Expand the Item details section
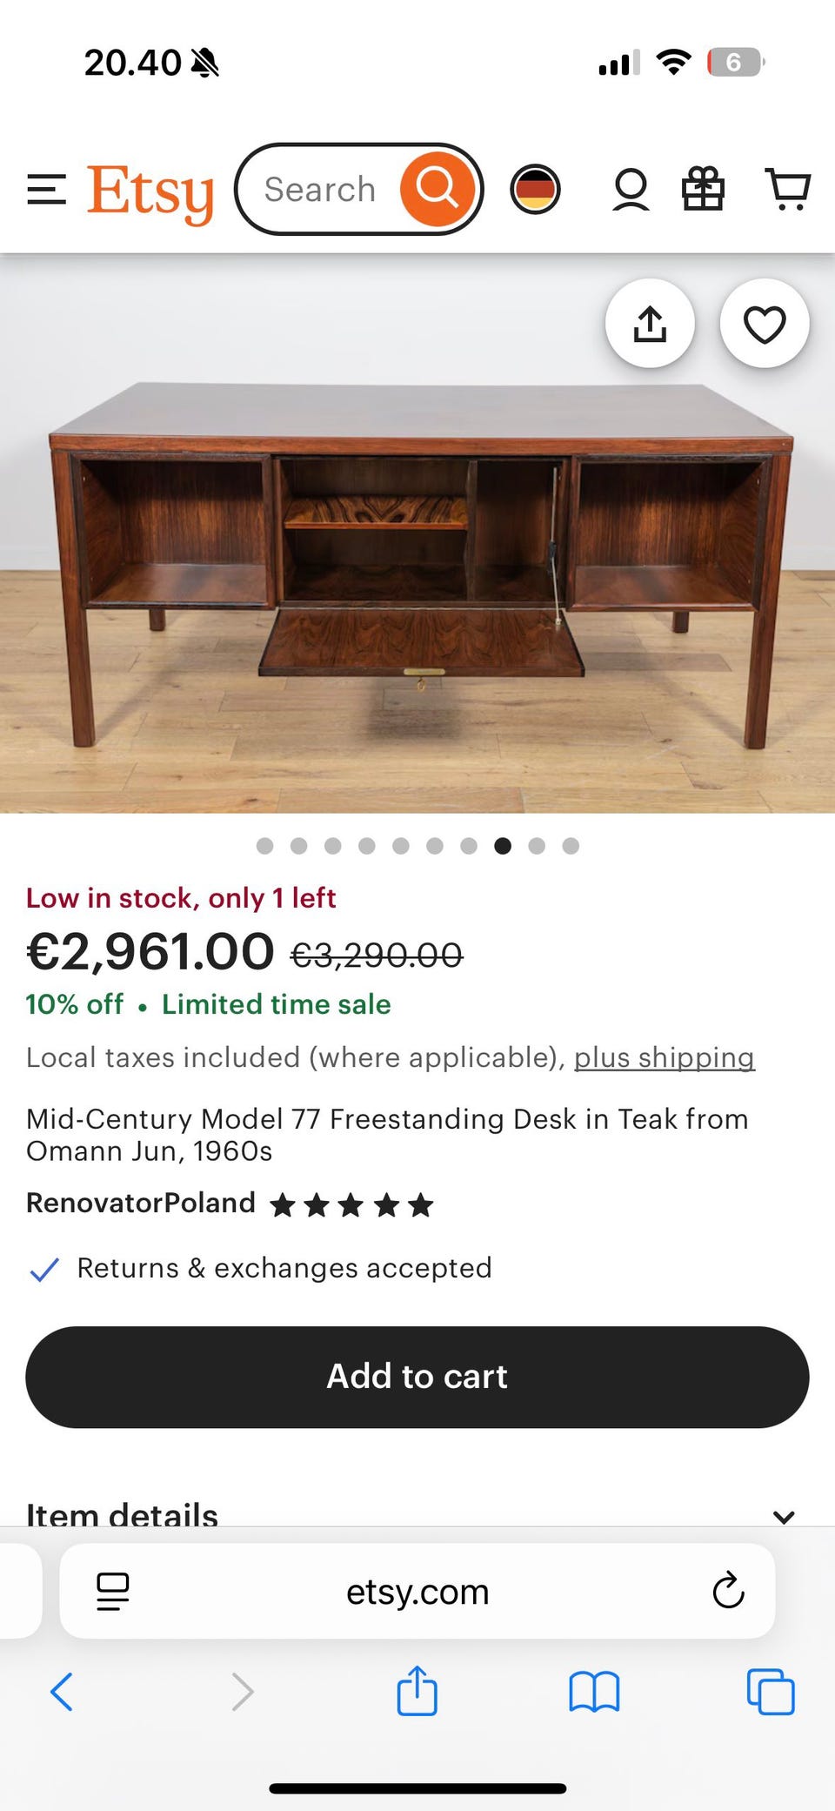This screenshot has height=1811, width=835. click(x=783, y=1515)
